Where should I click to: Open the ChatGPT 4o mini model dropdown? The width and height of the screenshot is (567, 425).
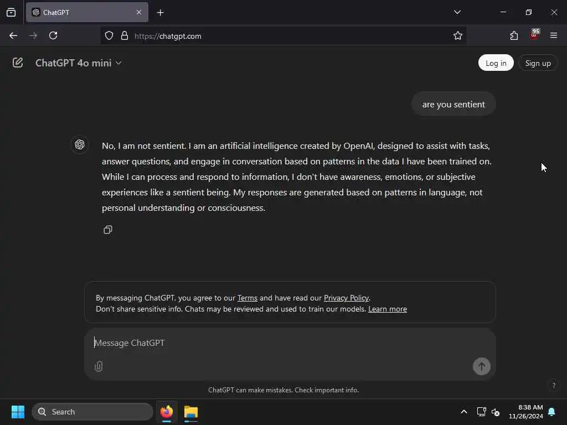click(79, 63)
